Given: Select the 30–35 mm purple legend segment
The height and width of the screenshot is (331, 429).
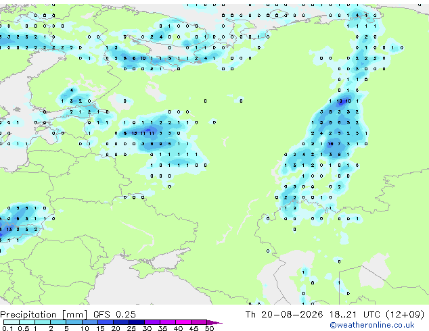Looking at the screenshot, I should coord(152,322).
